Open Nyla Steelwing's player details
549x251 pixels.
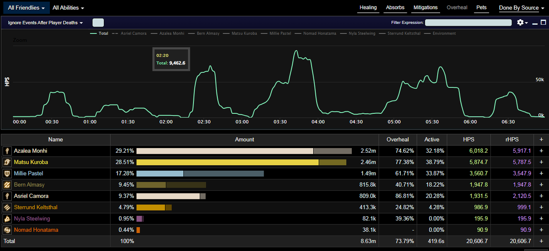pos(32,219)
